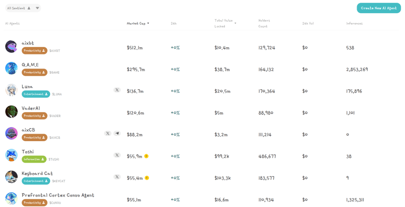Click Keyboard Cat's yellow warning icon
The height and width of the screenshot is (207, 405).
(147, 178)
